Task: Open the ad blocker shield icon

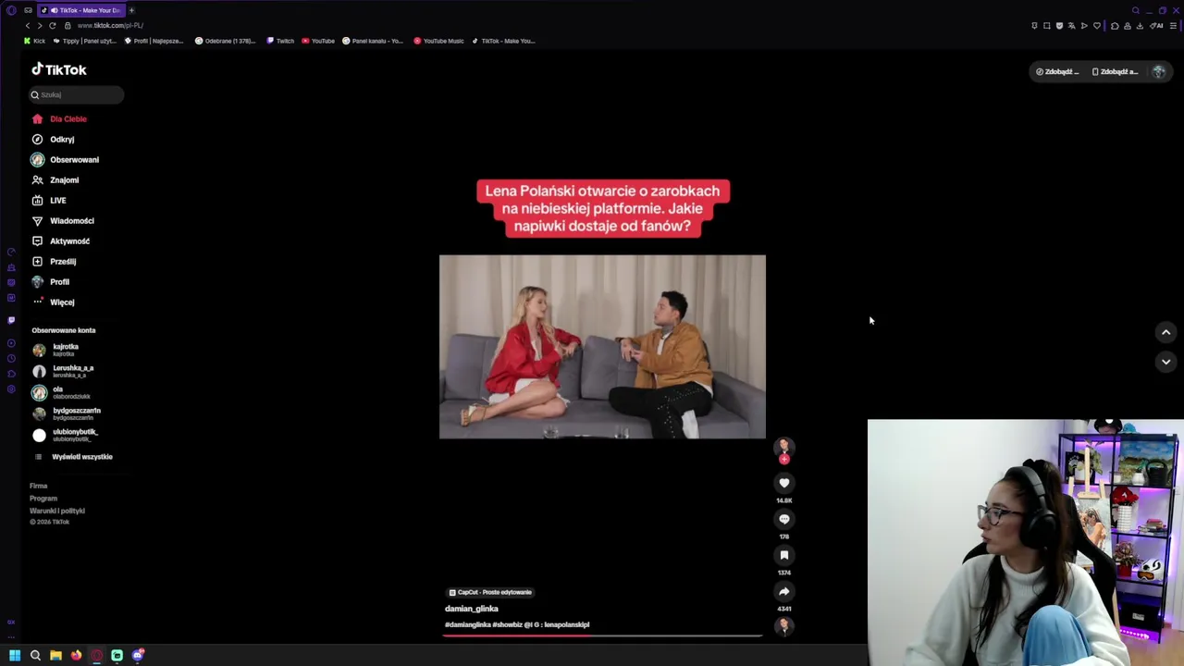Action: pos(1059,26)
